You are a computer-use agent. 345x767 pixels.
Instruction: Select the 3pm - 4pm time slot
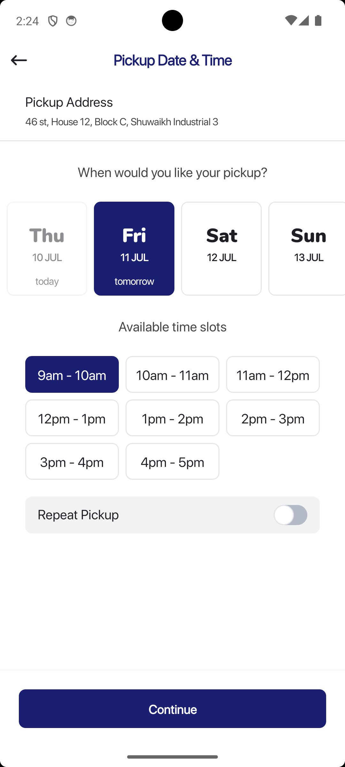(72, 461)
